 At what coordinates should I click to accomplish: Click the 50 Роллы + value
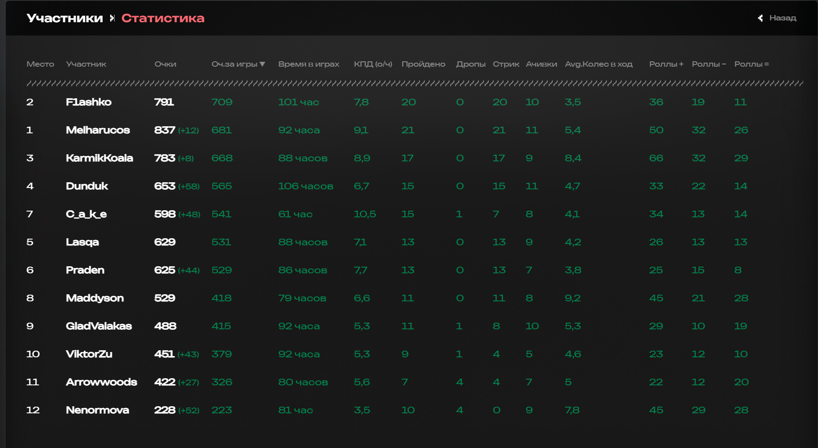click(x=656, y=130)
